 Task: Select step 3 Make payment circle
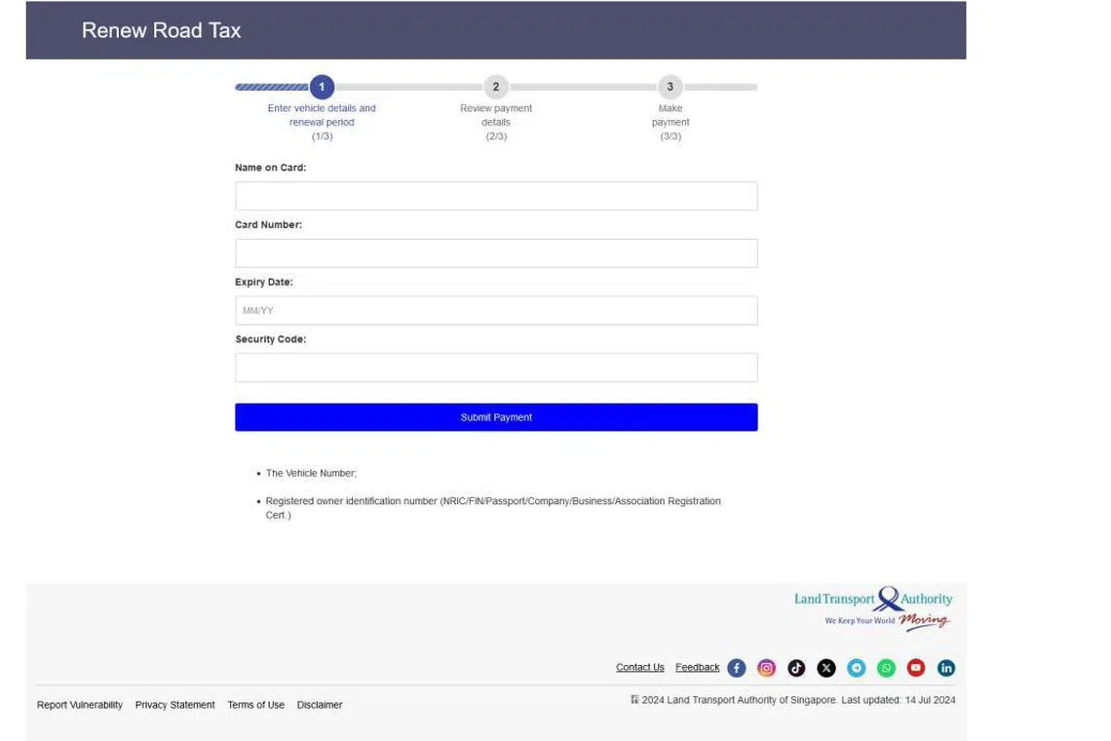670,87
